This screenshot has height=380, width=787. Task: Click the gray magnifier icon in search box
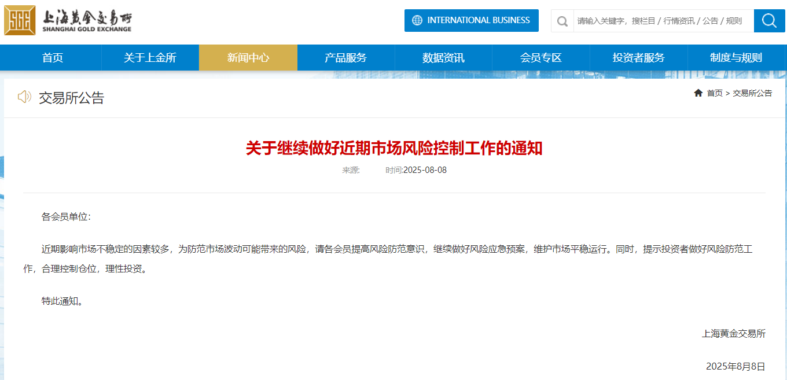(x=562, y=21)
